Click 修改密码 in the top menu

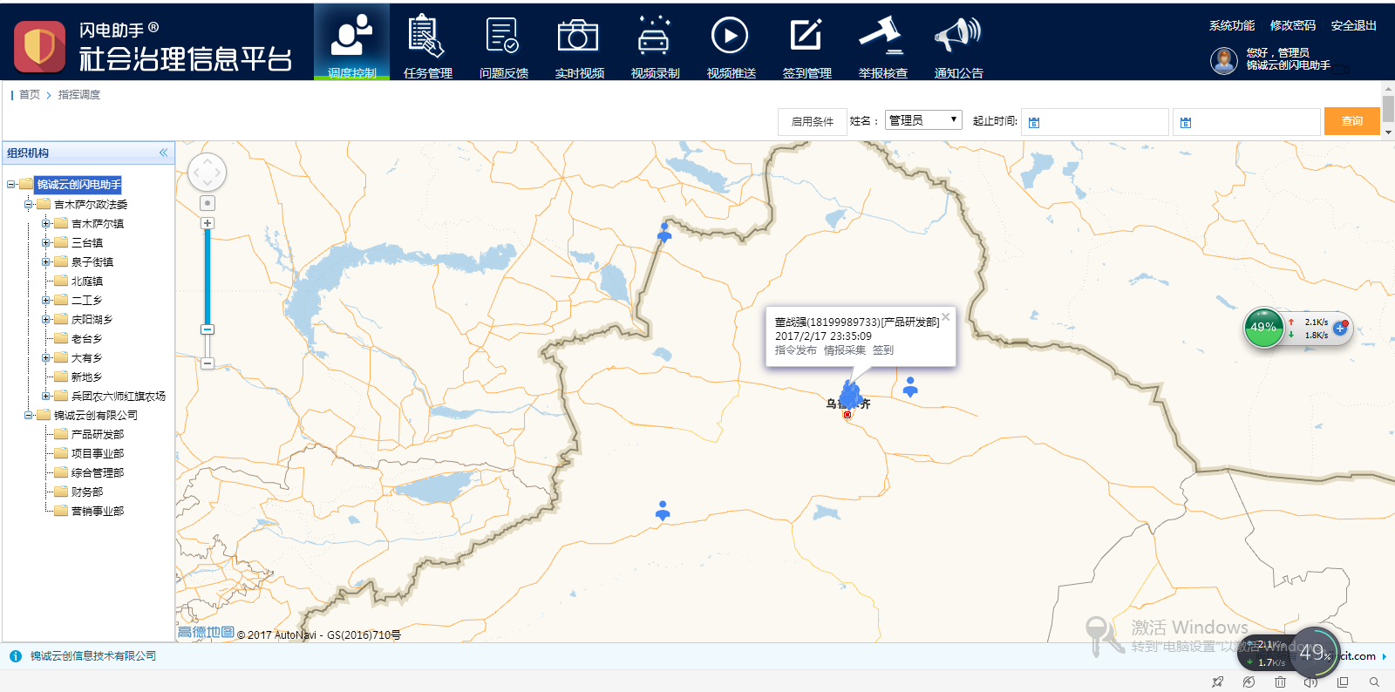[1292, 25]
